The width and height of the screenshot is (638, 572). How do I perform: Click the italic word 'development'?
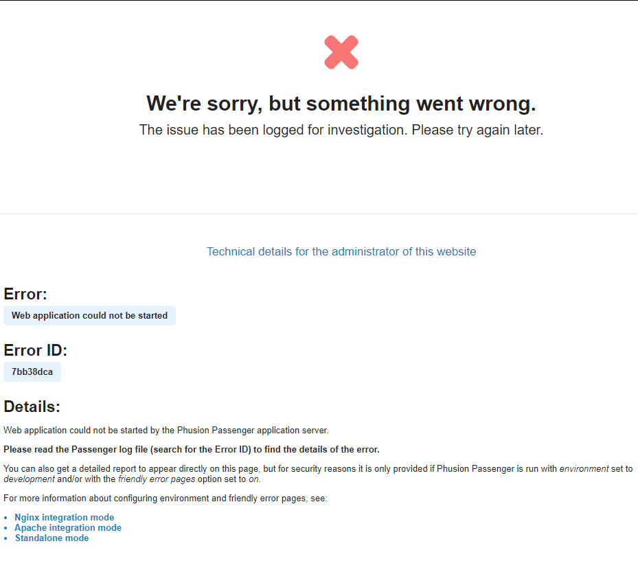click(29, 479)
